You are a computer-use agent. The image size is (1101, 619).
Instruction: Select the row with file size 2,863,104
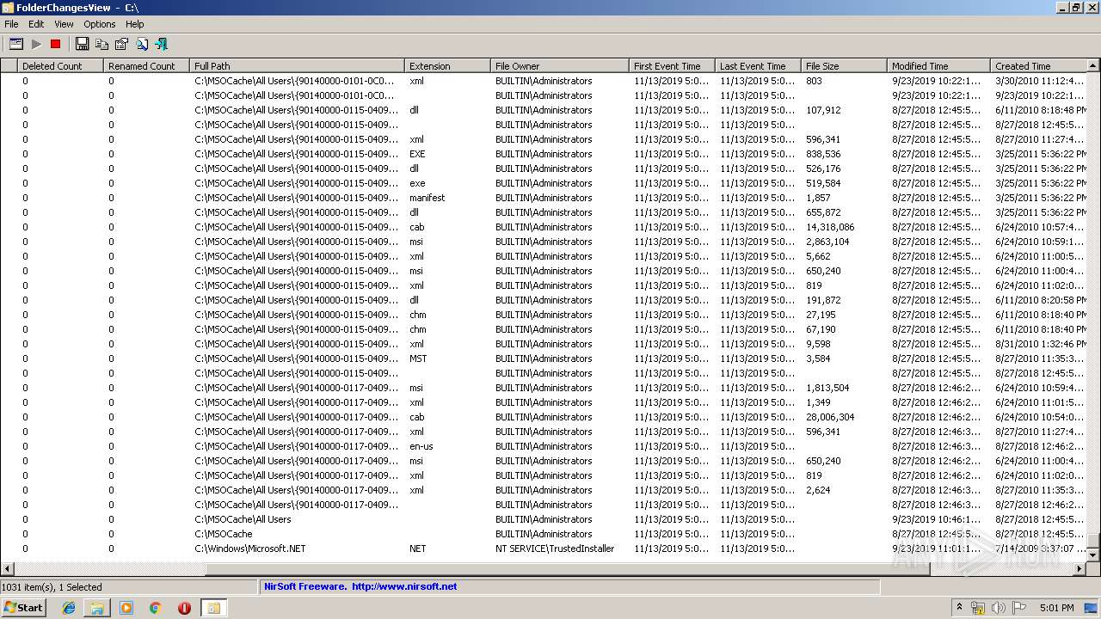(x=544, y=242)
